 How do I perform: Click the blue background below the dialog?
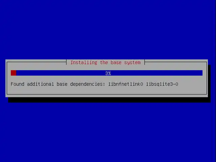(108, 132)
